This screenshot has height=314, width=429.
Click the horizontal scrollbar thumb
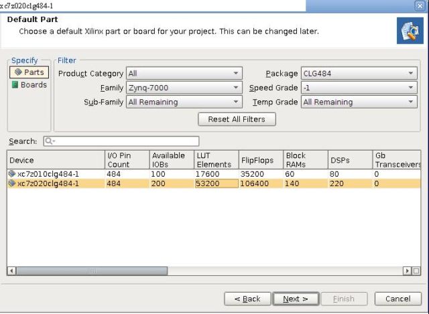point(92,271)
